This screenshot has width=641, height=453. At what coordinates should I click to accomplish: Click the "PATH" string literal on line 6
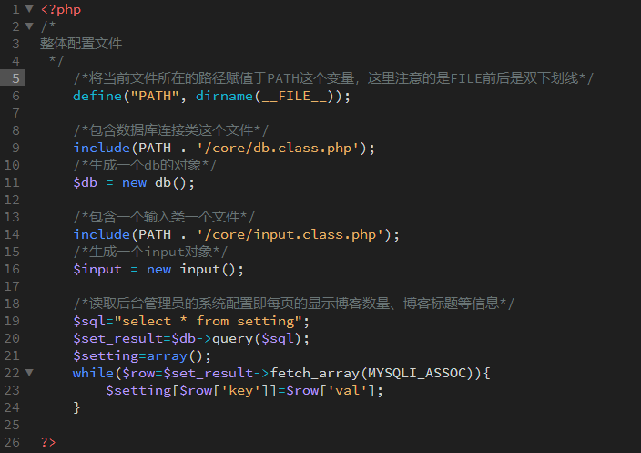coord(155,96)
